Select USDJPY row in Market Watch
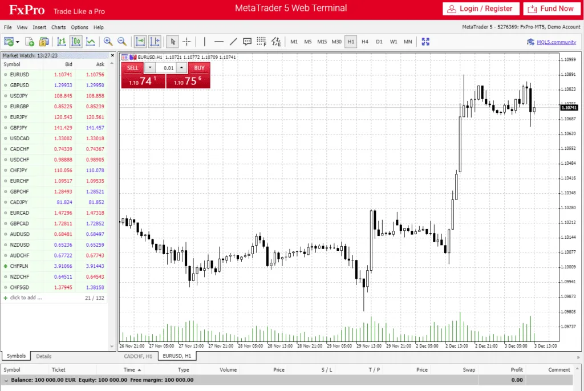584x391 pixels. (55, 96)
